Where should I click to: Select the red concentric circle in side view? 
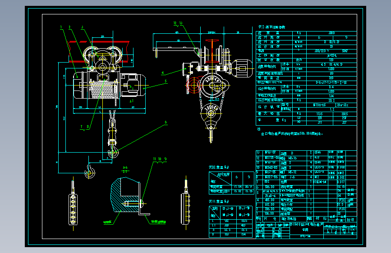(194, 85)
